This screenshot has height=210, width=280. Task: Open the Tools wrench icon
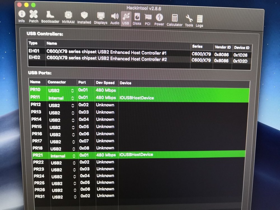189,21
